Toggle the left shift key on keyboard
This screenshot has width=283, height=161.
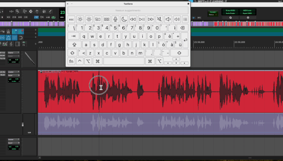pyautogui.click(x=72, y=53)
